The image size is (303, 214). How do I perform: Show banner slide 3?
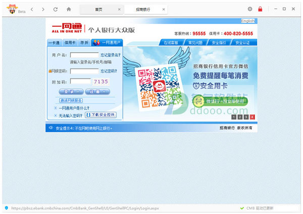click(x=246, y=117)
